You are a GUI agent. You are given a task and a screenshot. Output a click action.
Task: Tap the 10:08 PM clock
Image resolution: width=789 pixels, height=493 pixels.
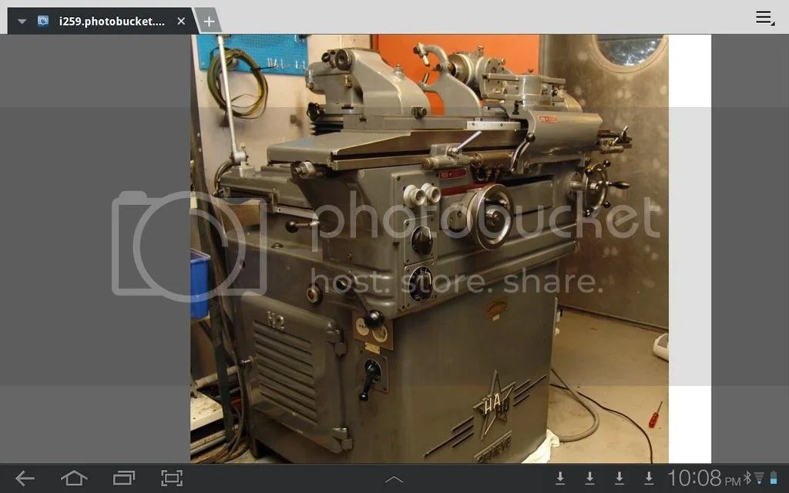click(703, 478)
